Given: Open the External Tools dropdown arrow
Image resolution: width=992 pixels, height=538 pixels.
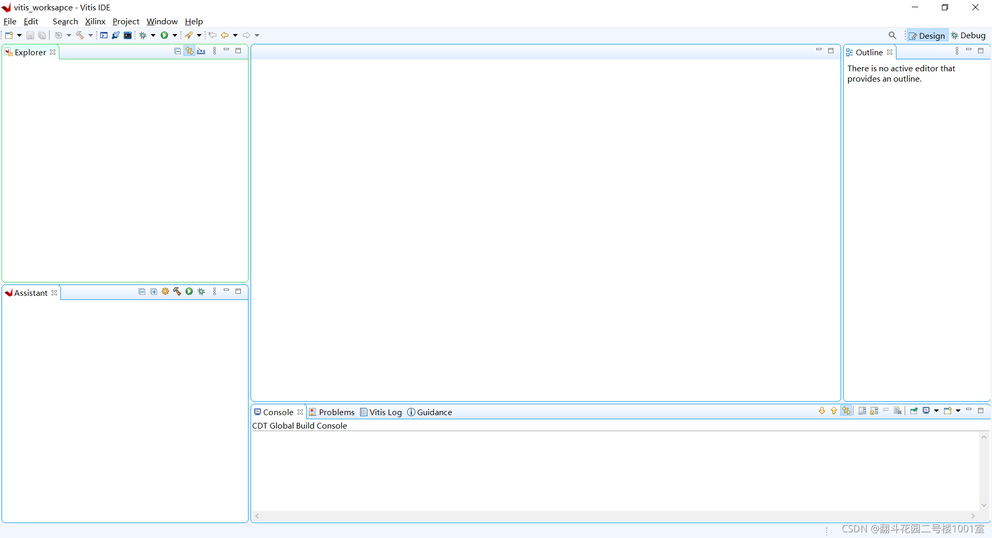Looking at the screenshot, I should [199, 35].
